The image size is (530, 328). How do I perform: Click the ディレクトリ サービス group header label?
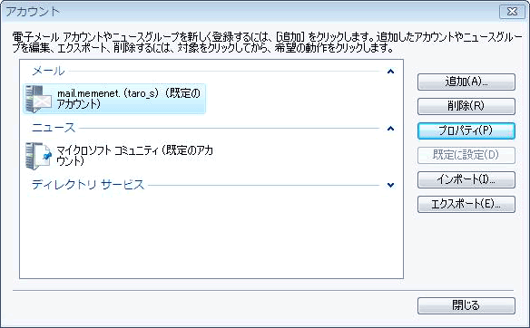(x=88, y=185)
